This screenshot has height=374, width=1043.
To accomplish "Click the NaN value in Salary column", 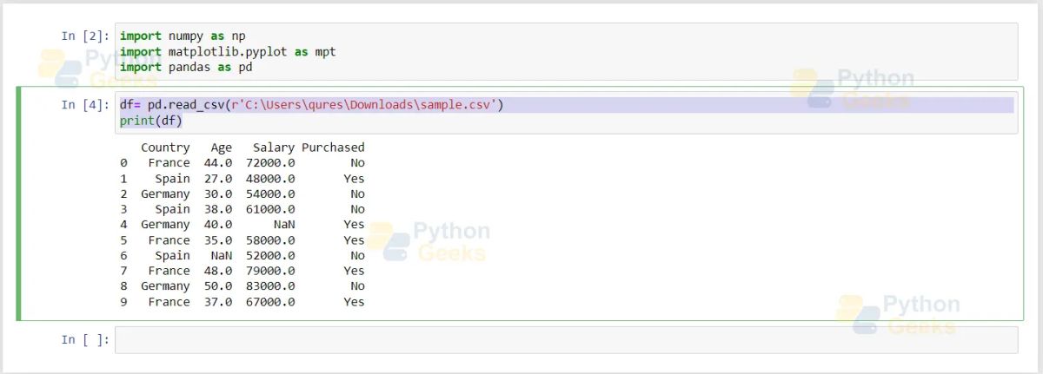I will coord(284,225).
